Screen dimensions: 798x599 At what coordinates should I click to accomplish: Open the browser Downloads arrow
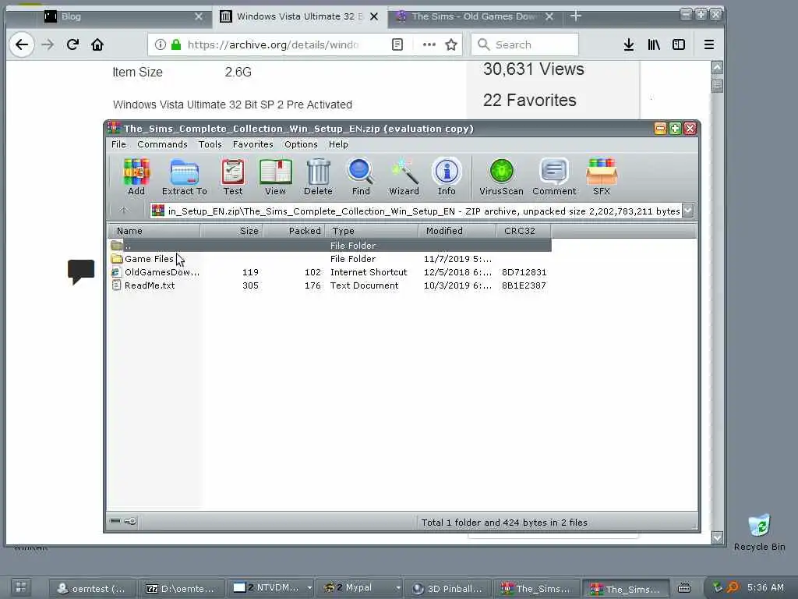pyautogui.click(x=629, y=44)
